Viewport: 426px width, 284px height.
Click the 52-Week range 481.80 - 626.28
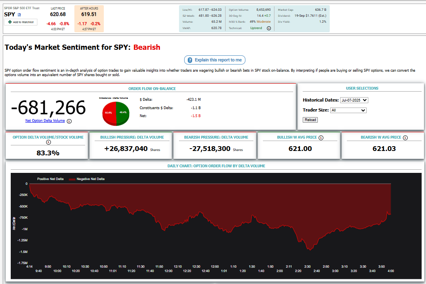210,16
